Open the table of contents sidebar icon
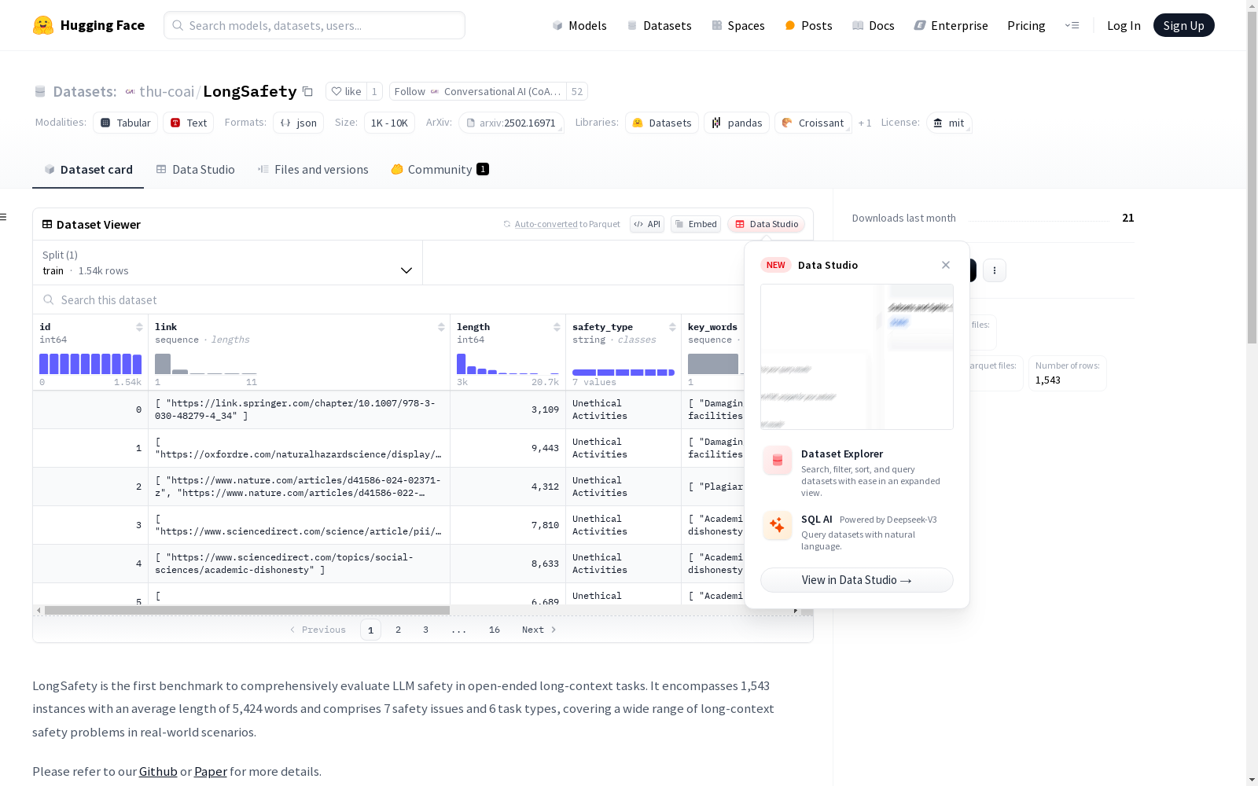 4,217
